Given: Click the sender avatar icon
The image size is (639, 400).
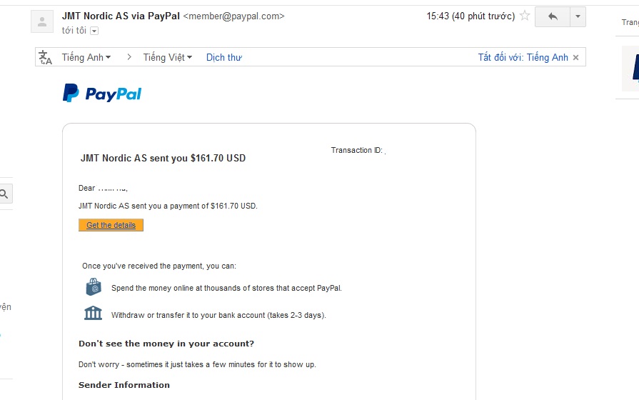Looking at the screenshot, I should (43, 21).
